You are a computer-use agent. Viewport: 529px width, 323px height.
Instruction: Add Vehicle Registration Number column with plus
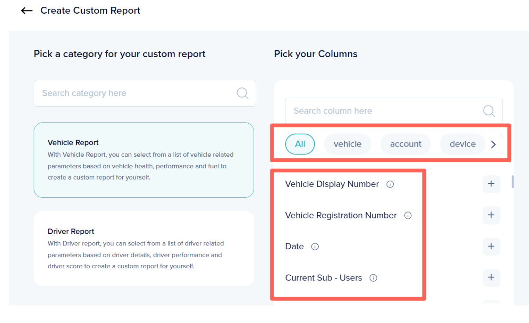click(x=491, y=215)
